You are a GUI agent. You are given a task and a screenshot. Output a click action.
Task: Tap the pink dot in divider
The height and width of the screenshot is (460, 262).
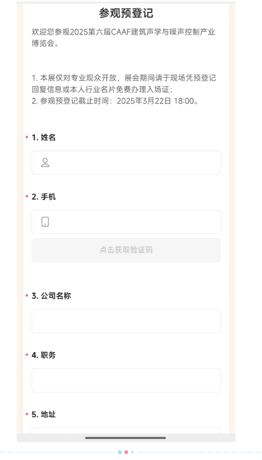point(126,452)
